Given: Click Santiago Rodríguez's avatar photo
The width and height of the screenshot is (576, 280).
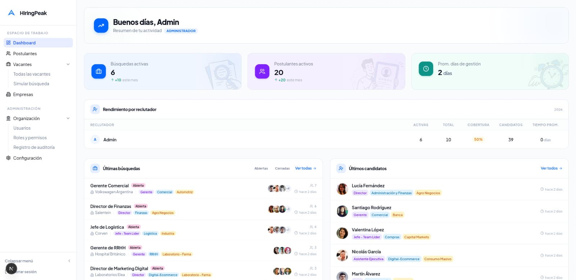Looking at the screenshot, I should pos(342,211).
